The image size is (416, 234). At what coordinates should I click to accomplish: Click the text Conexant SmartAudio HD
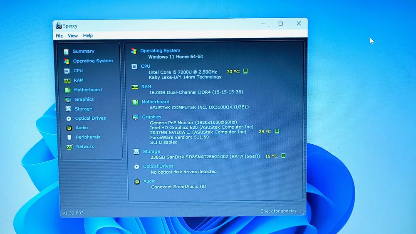click(x=178, y=187)
